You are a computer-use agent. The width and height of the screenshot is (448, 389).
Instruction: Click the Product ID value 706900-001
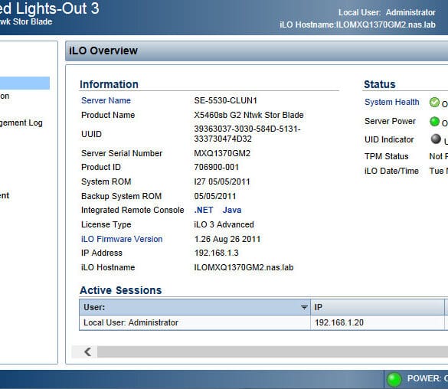tap(216, 167)
